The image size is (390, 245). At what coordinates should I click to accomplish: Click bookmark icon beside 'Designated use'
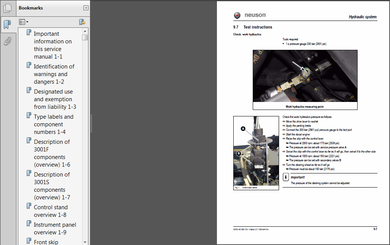tap(29, 91)
